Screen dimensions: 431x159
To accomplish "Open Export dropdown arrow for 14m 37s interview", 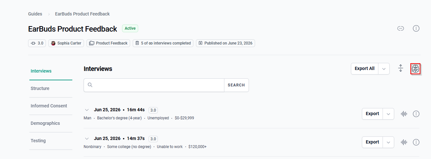I will coord(388,142).
